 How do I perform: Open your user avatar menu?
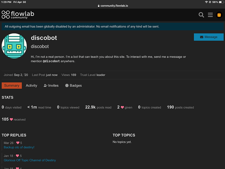219,15
